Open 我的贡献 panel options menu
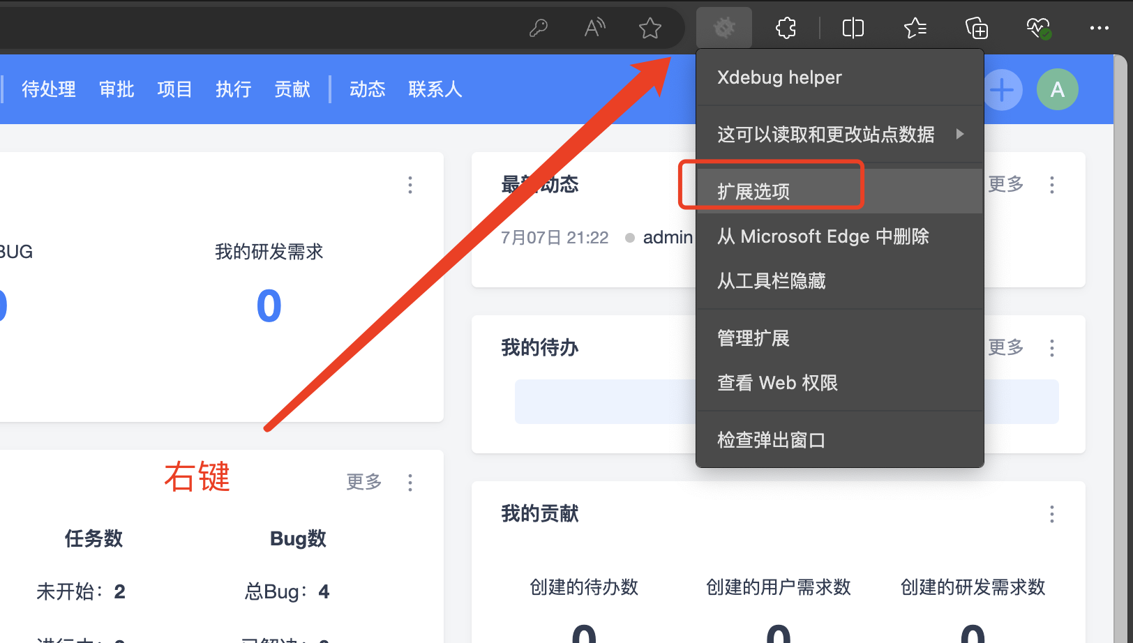The width and height of the screenshot is (1133, 643). [x=1051, y=515]
